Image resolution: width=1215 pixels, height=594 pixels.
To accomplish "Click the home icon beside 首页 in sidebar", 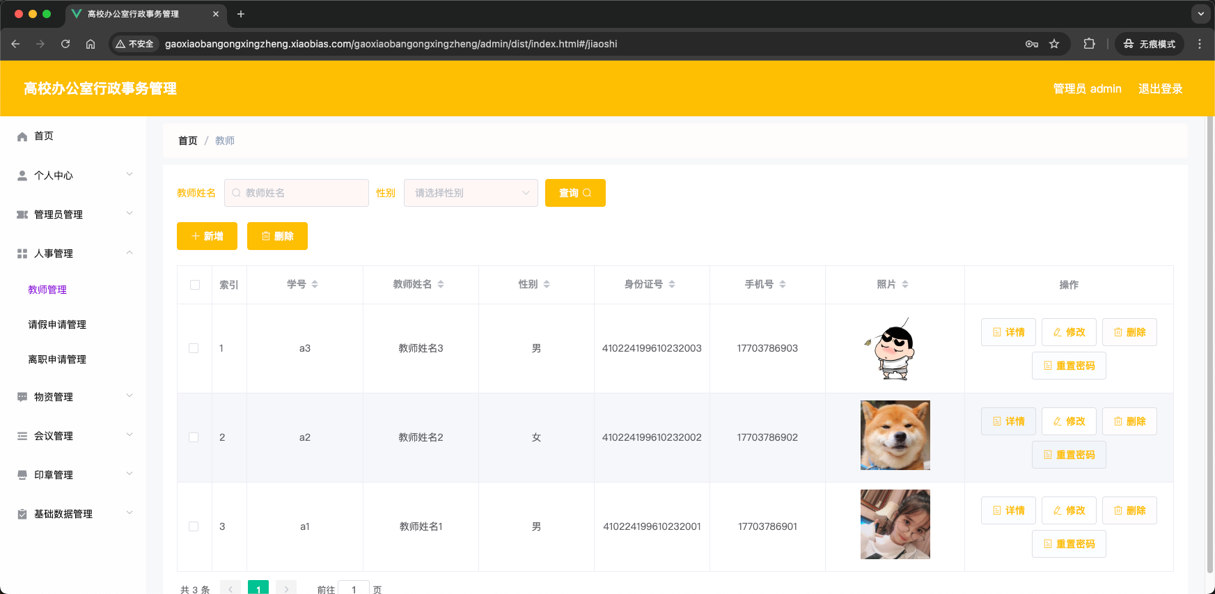I will tap(22, 136).
